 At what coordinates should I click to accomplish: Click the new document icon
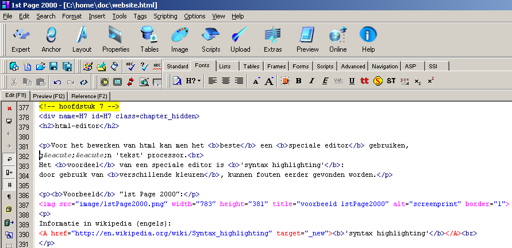pyautogui.click(x=28, y=67)
